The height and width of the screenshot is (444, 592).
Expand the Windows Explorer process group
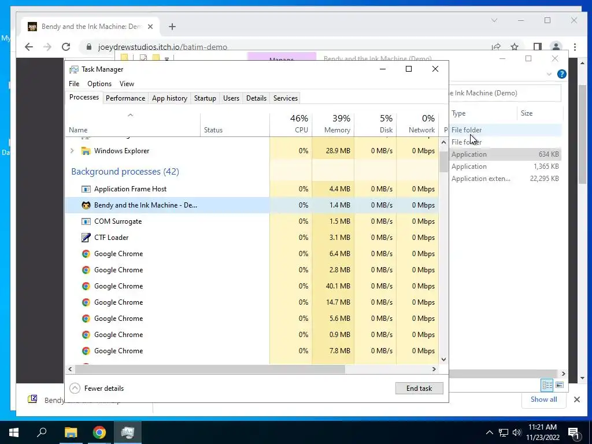point(72,151)
